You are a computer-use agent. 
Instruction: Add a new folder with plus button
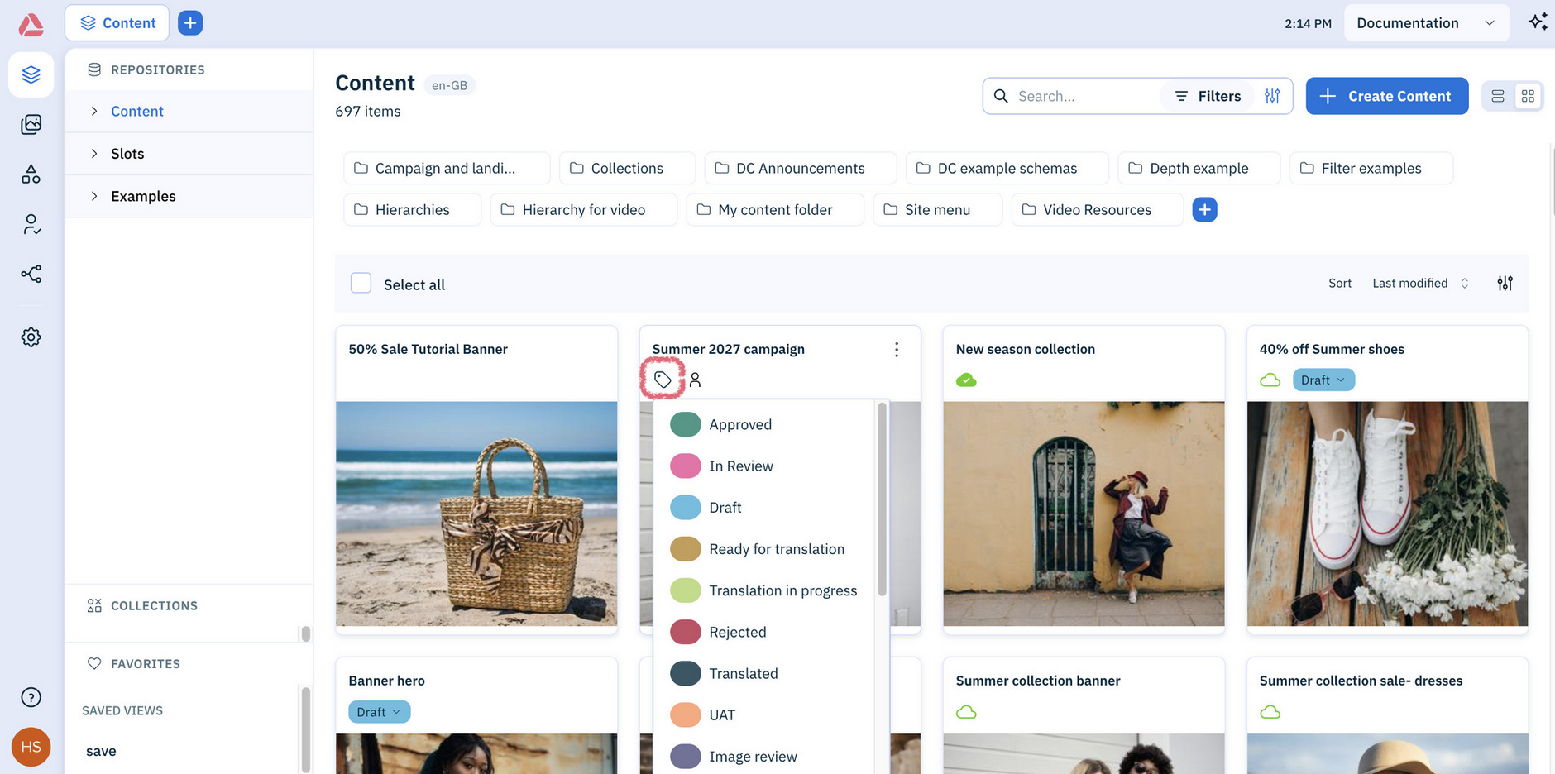tap(1204, 210)
